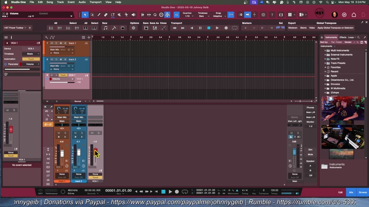Open the Audio menu in menu bar
Viewport: 369px width, 207px height.
coord(82,2)
